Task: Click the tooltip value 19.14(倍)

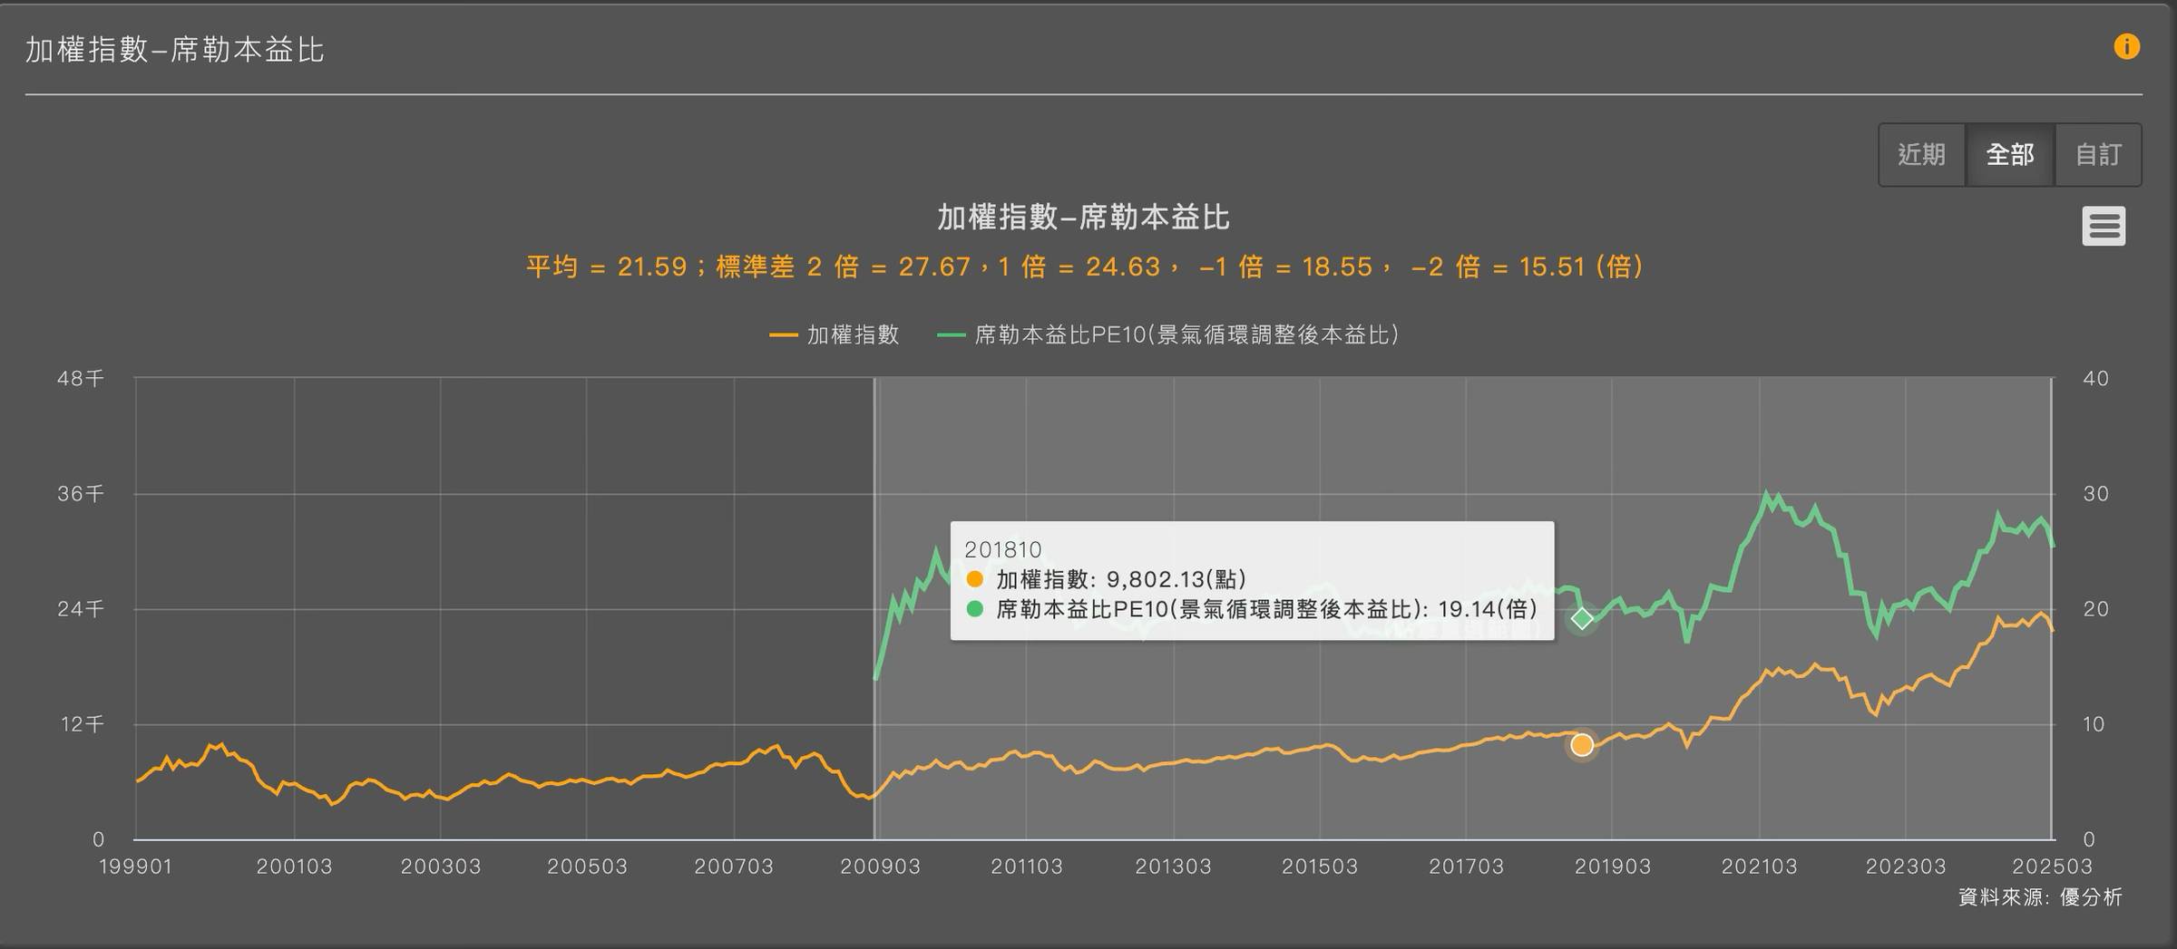Action: [1488, 609]
